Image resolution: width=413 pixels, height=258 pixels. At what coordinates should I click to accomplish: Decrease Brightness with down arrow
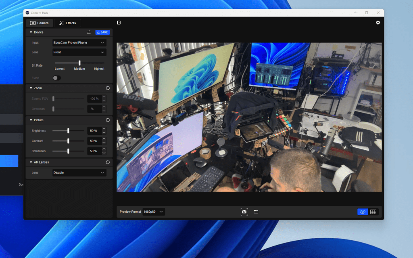click(x=104, y=132)
